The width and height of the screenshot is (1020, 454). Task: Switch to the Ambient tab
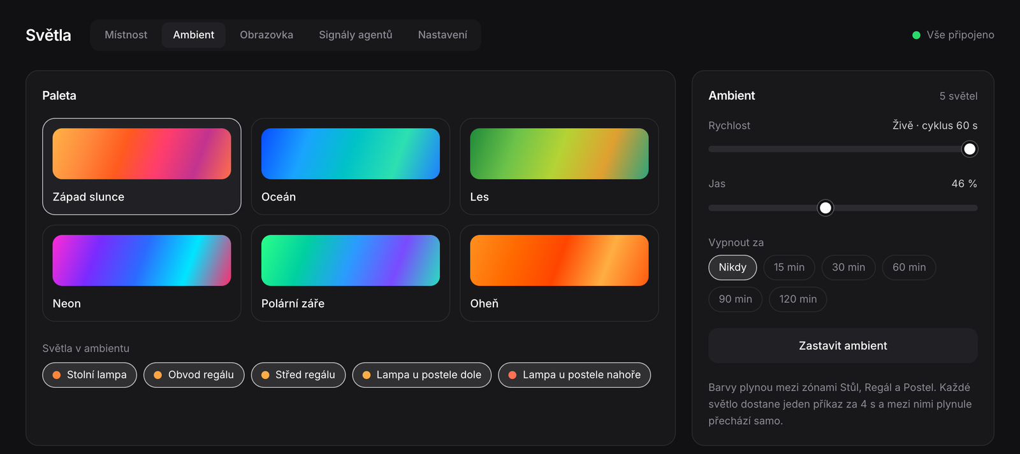click(193, 35)
